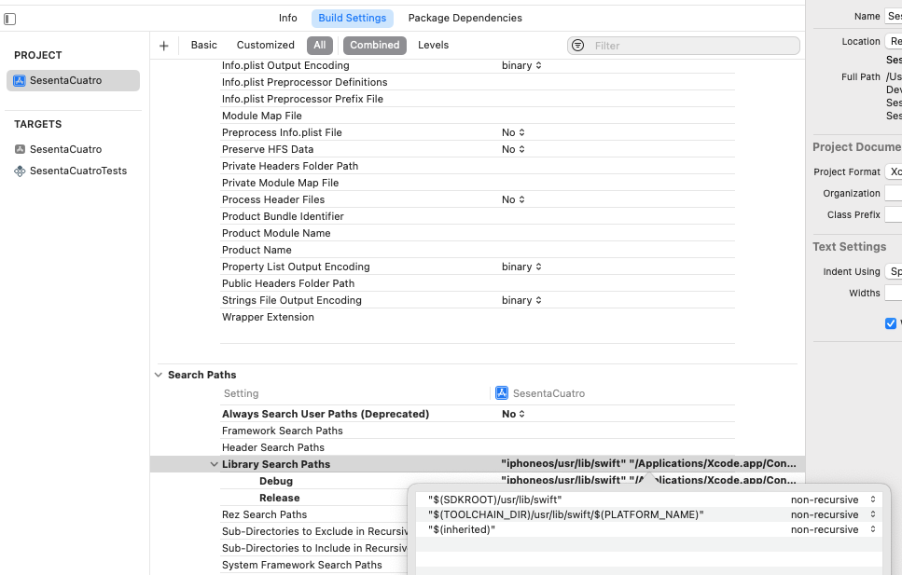902x575 pixels.
Task: Select the $(TOOLCHAIN_DIR) path entry
Action: click(566, 514)
